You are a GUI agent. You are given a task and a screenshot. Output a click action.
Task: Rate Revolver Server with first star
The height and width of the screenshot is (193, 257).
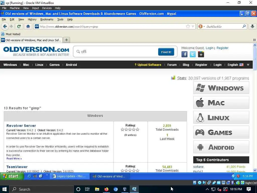122,129
